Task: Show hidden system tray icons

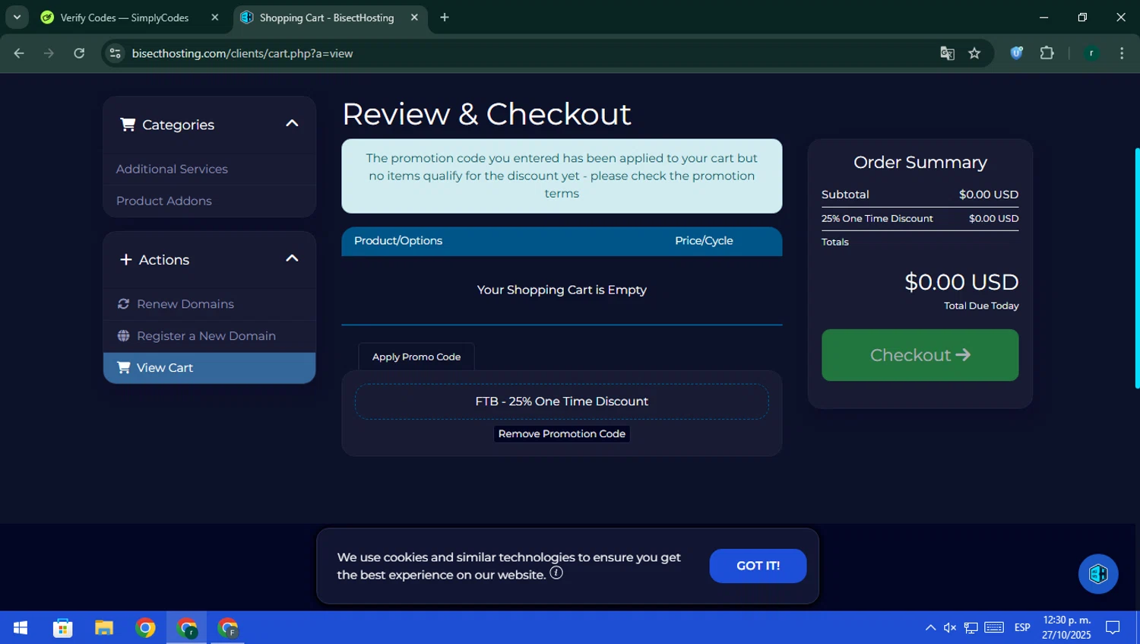Action: 930,628
